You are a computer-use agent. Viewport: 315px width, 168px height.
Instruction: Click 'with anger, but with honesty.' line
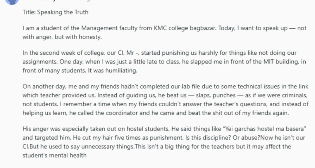[62, 37]
